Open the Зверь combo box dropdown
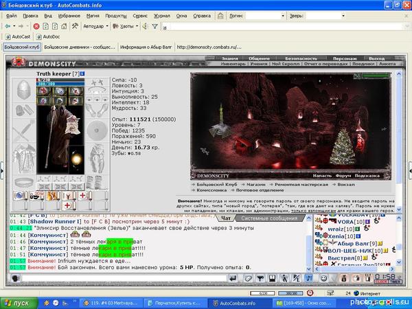 pyautogui.click(x=343, y=16)
